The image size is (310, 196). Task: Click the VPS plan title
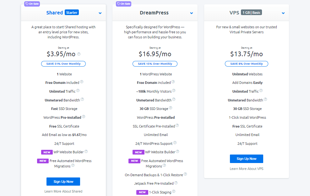(x=234, y=13)
